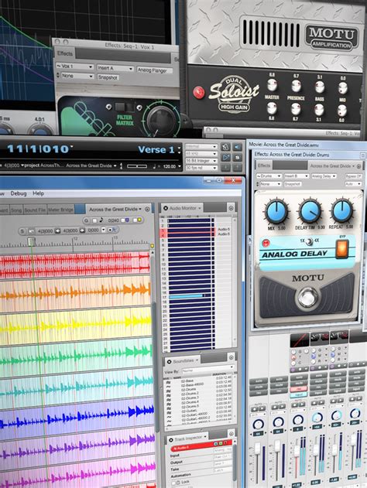Open the 16 Bit Integer format dropdown

201,161
